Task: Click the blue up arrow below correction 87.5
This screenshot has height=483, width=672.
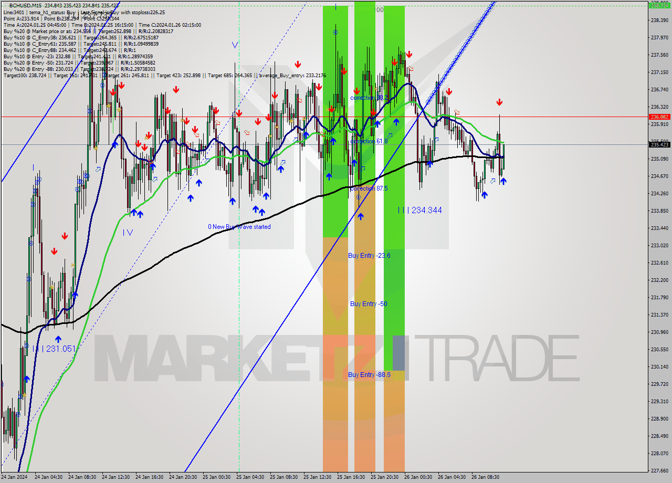Action: 361,216
